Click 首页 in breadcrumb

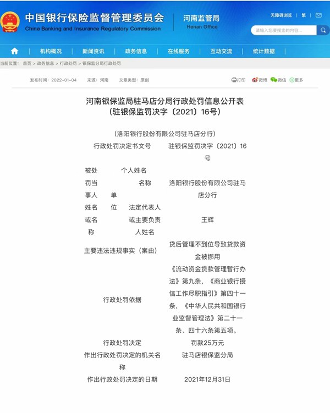(27, 64)
